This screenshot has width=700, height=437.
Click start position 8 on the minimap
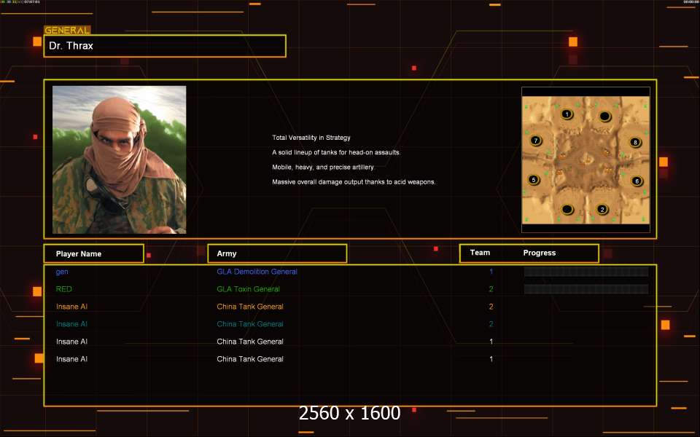635,142
